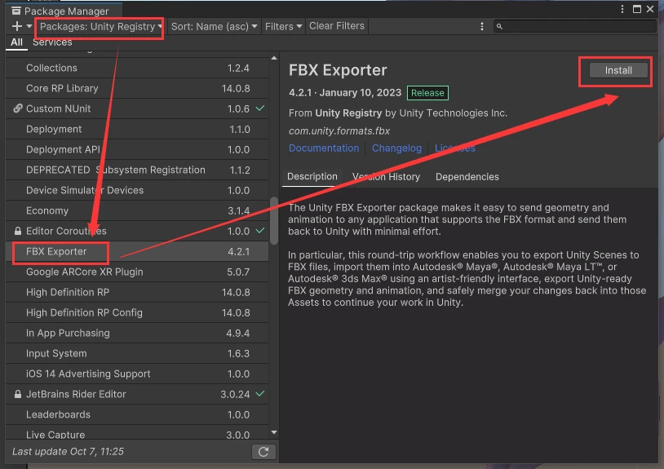Viewport: 664px width, 469px height.
Task: Click the lock icon beside JetBrains Rider Editor
Action: pyautogui.click(x=18, y=394)
